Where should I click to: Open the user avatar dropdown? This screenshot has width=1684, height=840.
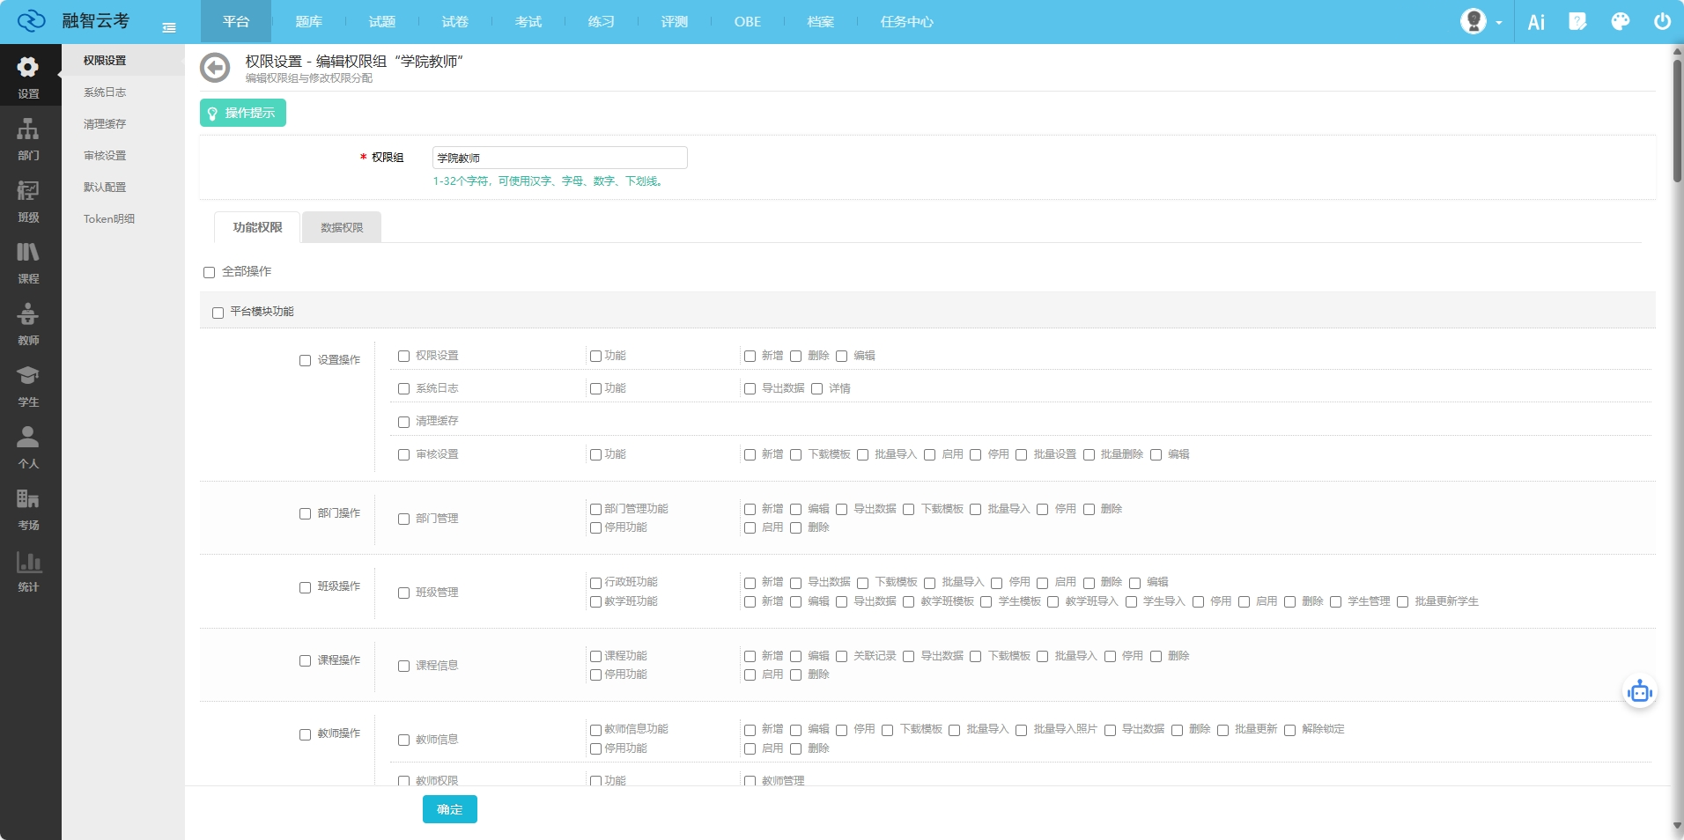click(1480, 22)
